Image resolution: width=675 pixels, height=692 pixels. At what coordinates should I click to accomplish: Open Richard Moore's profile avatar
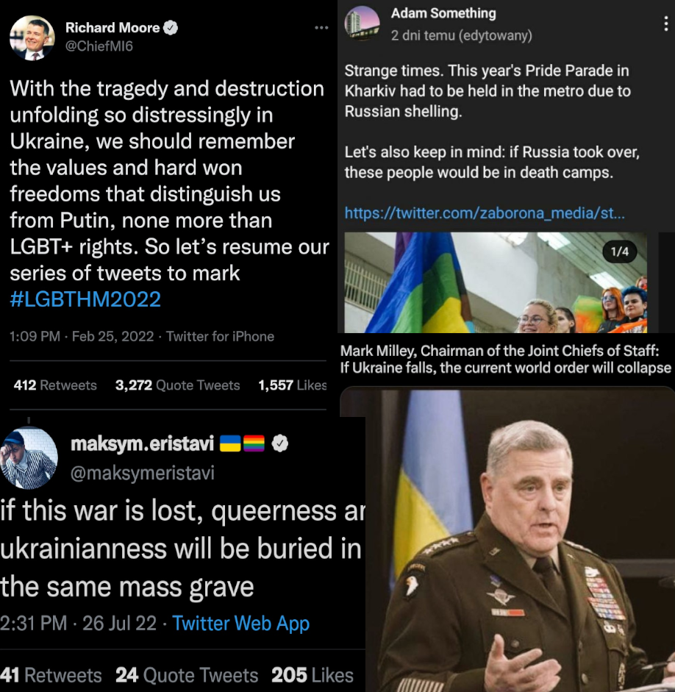pyautogui.click(x=32, y=38)
